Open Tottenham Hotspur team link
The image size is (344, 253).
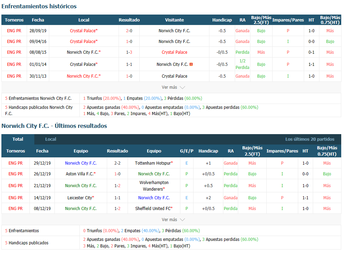coord(154,163)
